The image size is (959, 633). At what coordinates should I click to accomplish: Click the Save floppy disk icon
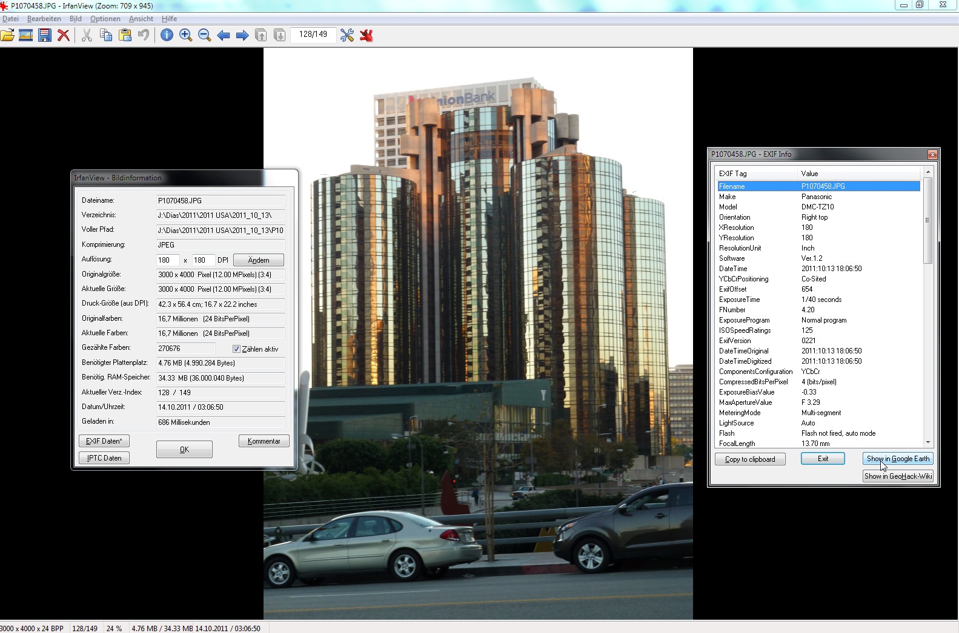(45, 35)
